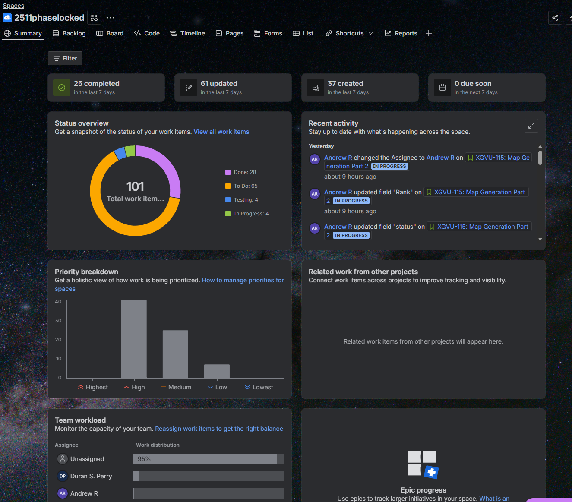Click the Medium priority bar in the chart
Viewport: 572px width, 502px height.
[x=175, y=354]
